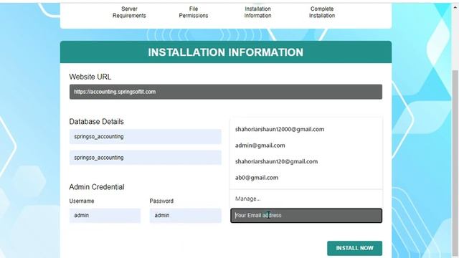
Task: Click the Website URL input field
Action: coord(226,92)
